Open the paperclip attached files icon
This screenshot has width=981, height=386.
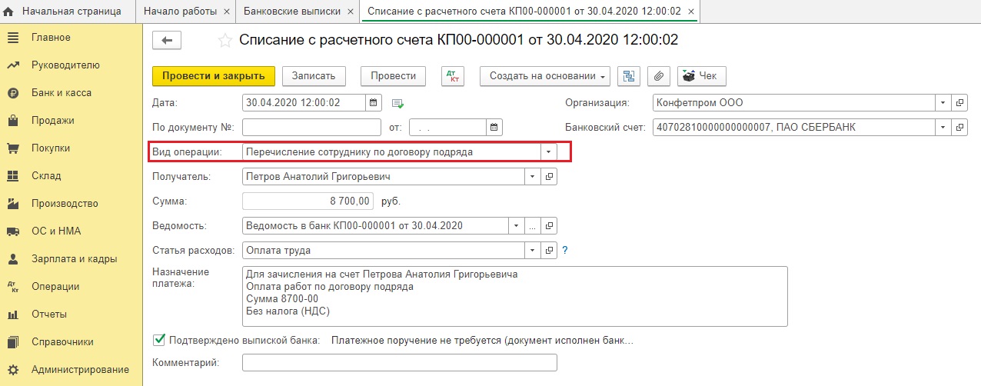pyautogui.click(x=658, y=75)
